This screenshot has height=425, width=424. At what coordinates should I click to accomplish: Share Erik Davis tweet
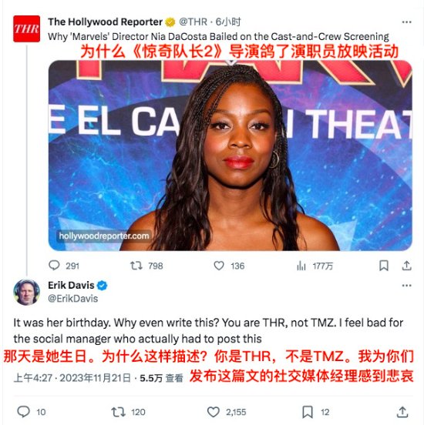pos(402,412)
